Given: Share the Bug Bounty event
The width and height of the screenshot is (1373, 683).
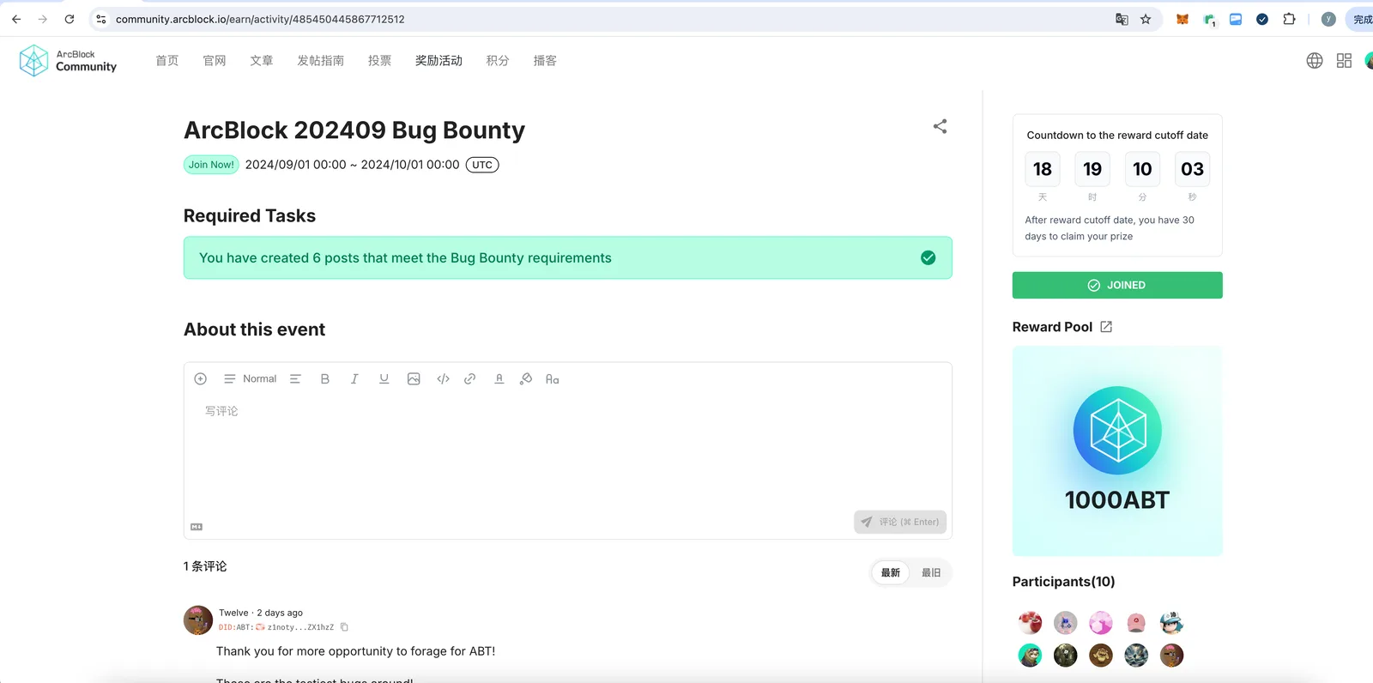Looking at the screenshot, I should (941, 127).
